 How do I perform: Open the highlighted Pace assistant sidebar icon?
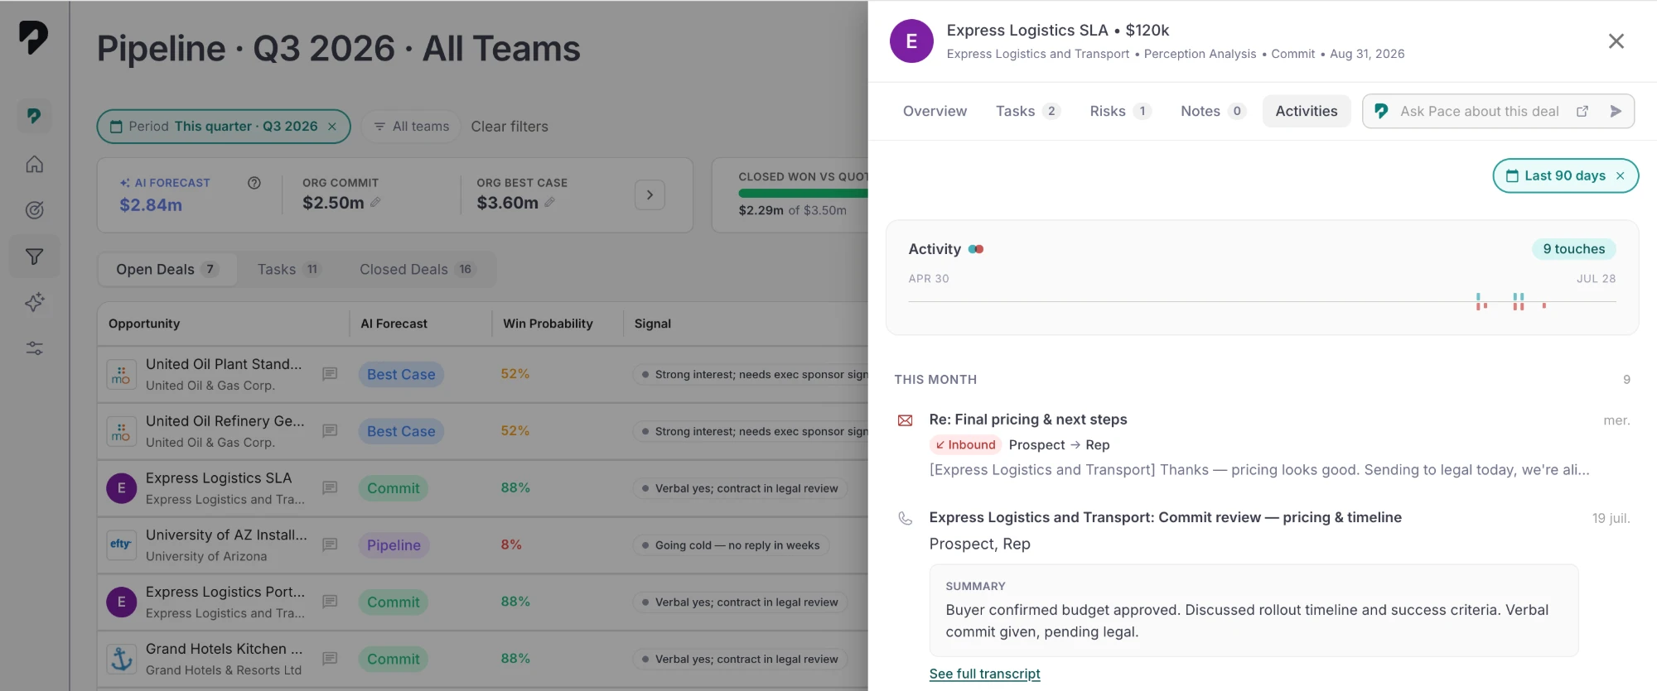tap(34, 116)
